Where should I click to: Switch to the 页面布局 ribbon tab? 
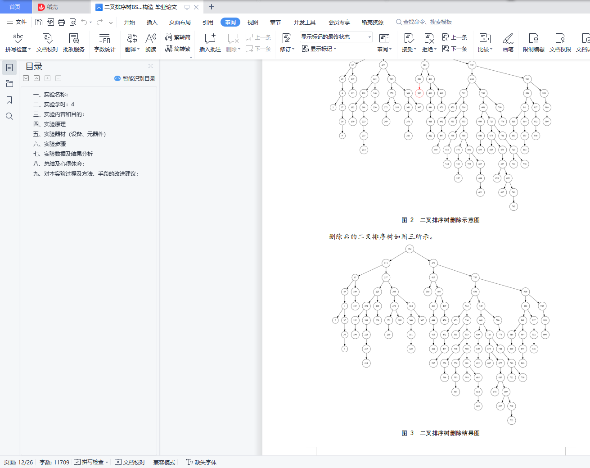[x=180, y=22]
